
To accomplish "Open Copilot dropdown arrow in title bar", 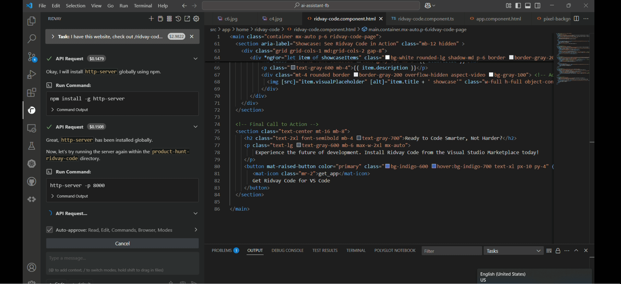I will 434,5.
